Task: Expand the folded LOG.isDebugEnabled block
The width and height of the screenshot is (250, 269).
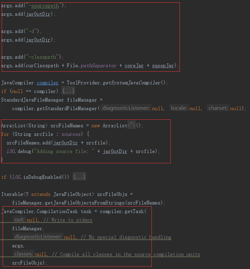Action: click(79, 177)
